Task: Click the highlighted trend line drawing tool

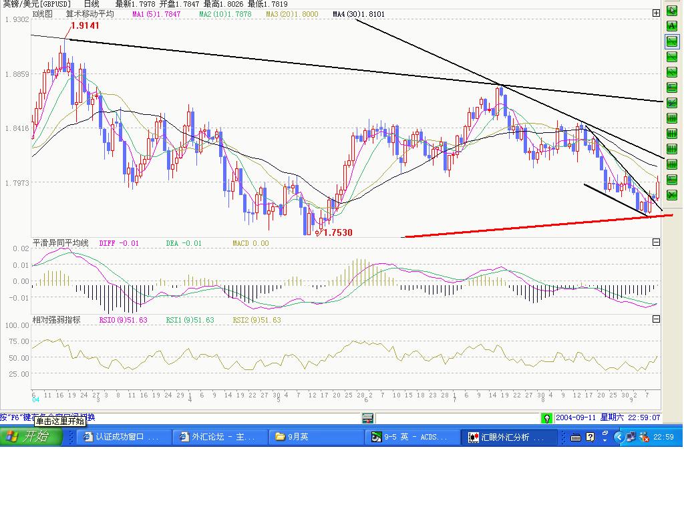Action: click(x=672, y=41)
